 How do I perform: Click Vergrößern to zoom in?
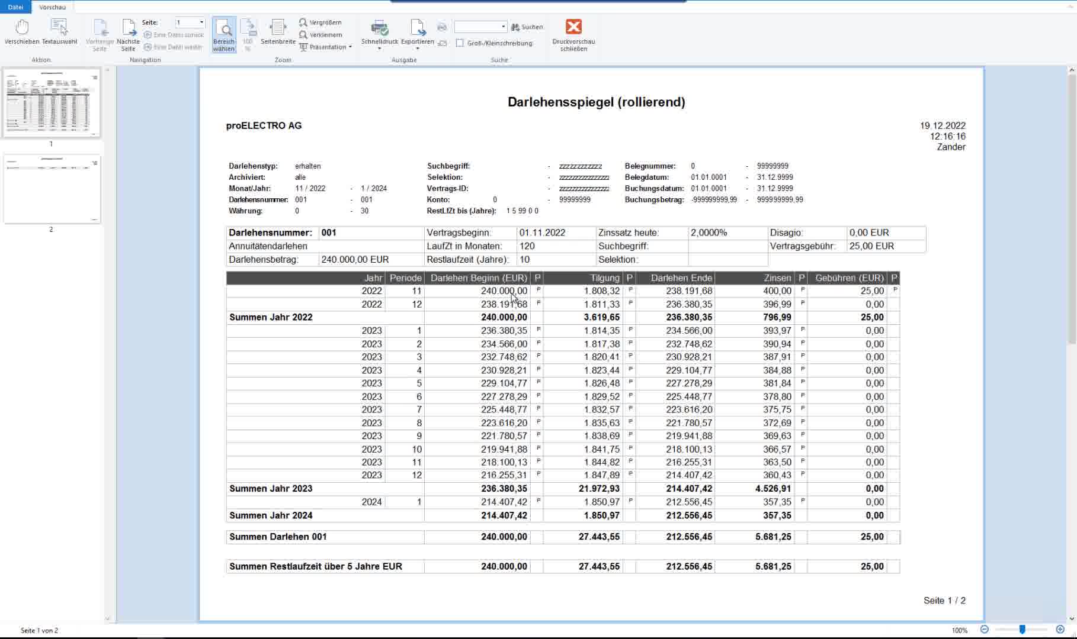[x=320, y=22]
